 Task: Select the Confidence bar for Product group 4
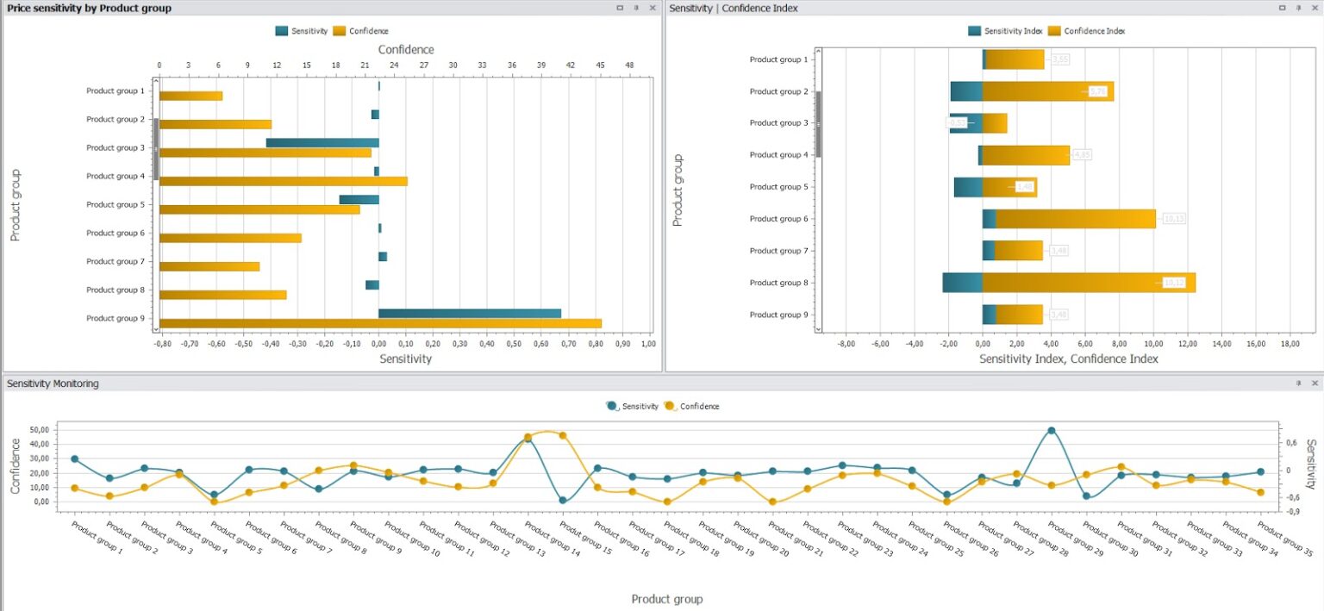click(284, 182)
